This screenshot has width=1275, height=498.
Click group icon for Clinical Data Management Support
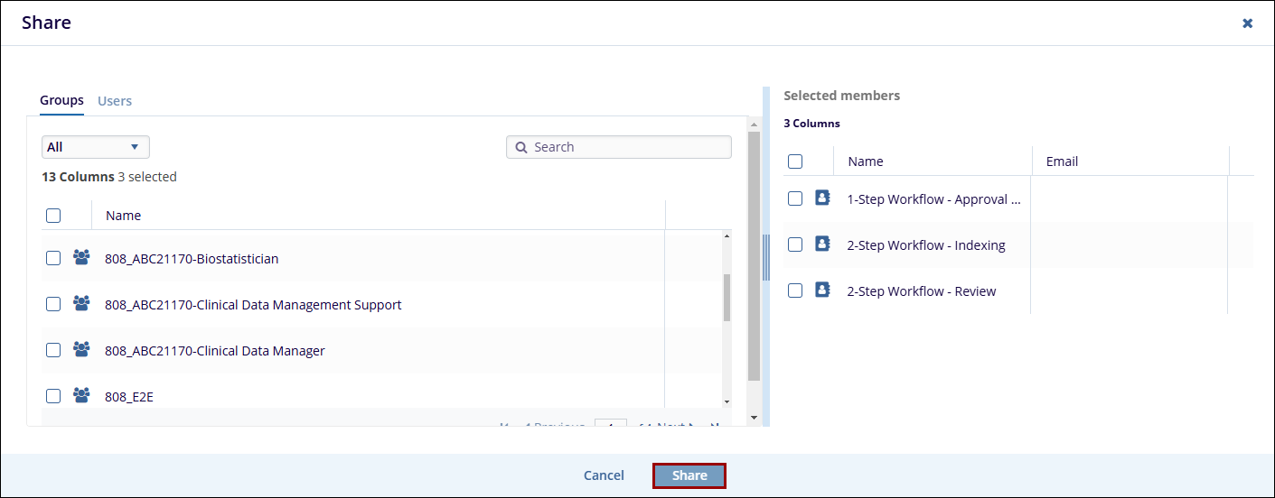tap(81, 304)
